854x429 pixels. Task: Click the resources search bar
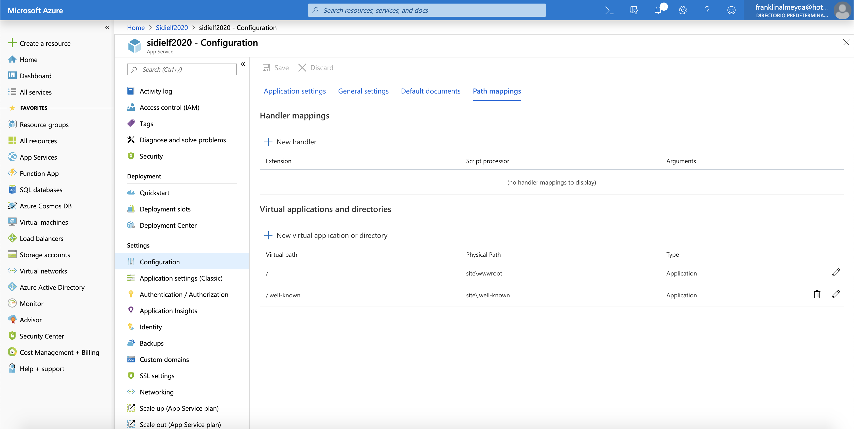pyautogui.click(x=426, y=10)
